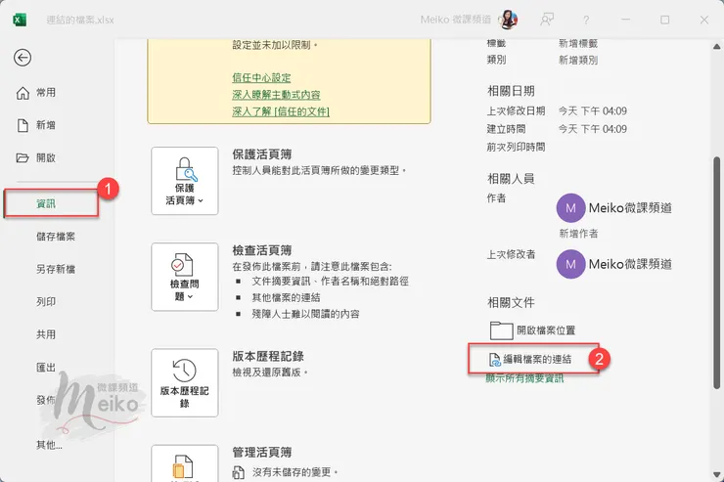The height and width of the screenshot is (482, 724).
Task: Click the 相關人員 heading text
Action: (511, 179)
